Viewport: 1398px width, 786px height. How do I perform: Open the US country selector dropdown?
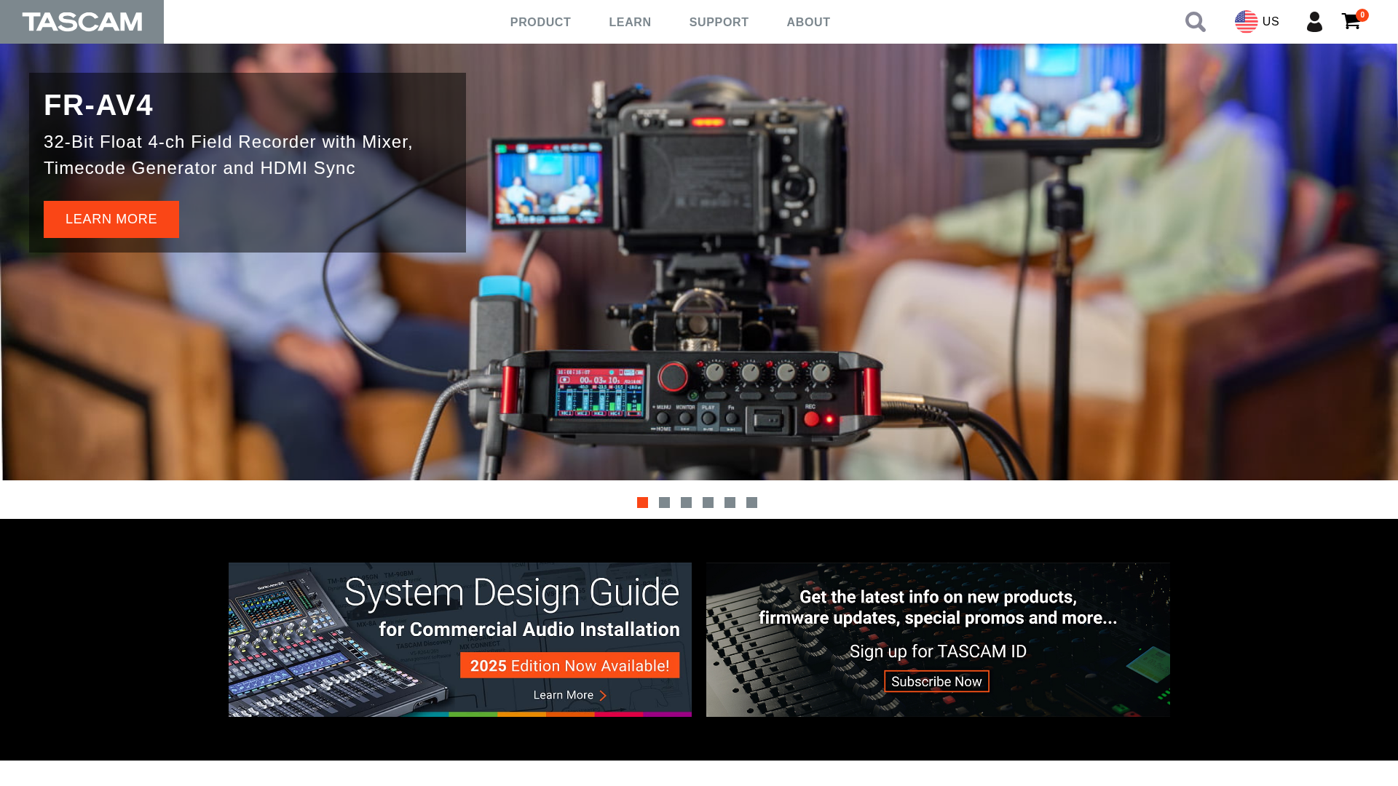[1257, 21]
